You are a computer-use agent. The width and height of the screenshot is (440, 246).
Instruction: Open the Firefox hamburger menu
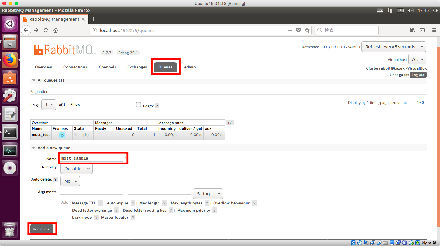pyautogui.click(x=434, y=30)
